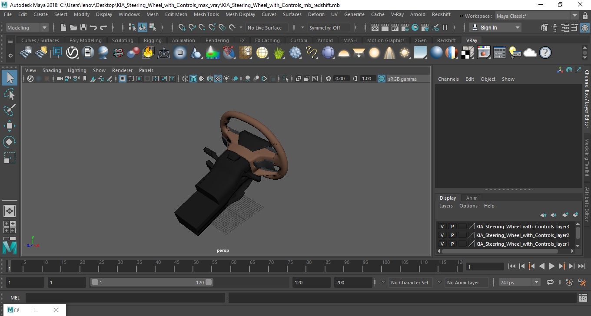Click the V-Ray logo shelf icon
This screenshot has height=316, width=591.
pyautogui.click(x=72, y=53)
